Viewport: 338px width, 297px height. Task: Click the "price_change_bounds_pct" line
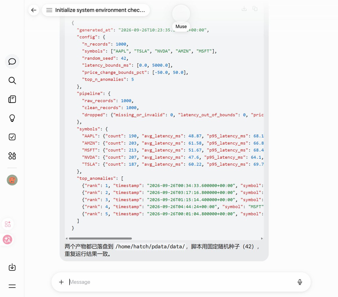click(135, 72)
